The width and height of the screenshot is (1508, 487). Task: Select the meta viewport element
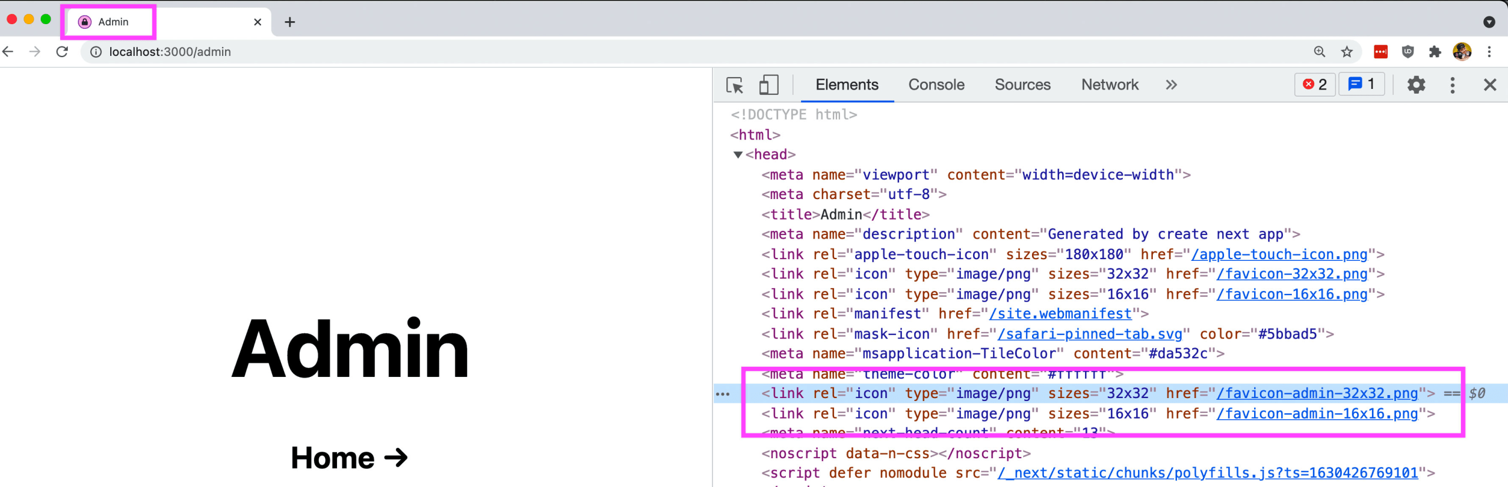click(976, 175)
